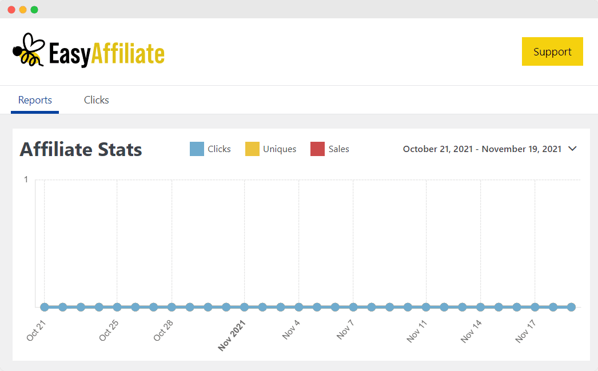Click the Affiliate Stats heading
598x371 pixels.
coord(81,150)
